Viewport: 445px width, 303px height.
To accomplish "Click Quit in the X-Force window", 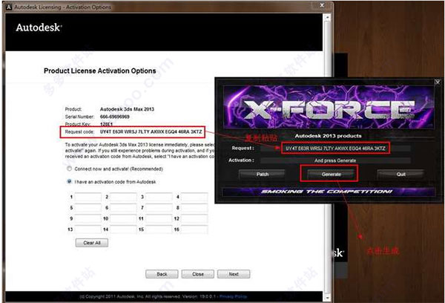I will point(400,175).
